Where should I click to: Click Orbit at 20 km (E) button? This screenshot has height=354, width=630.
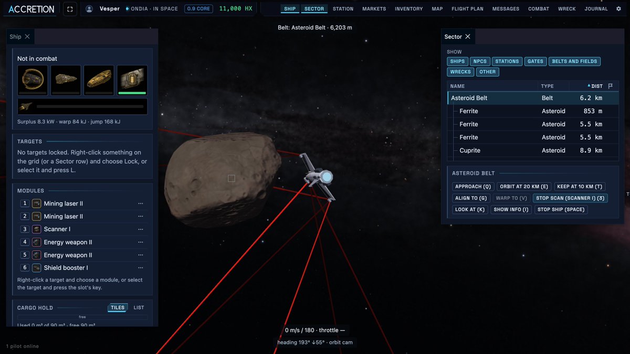524,187
